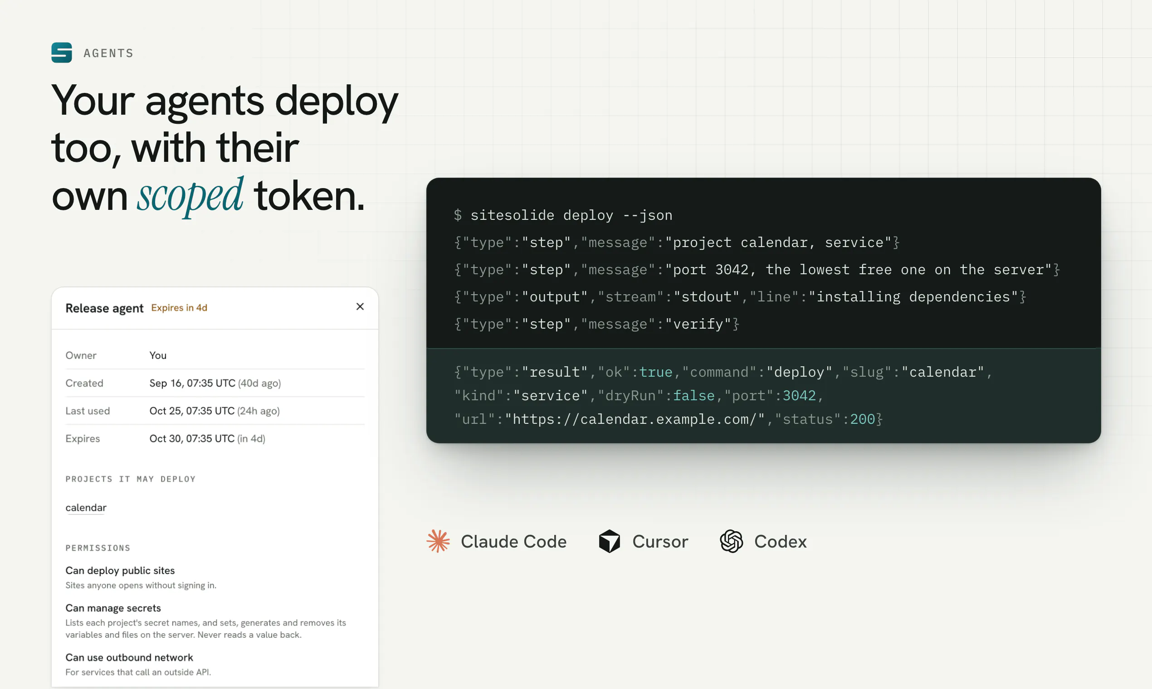Click the 'PROJECTS IT MAY DEPLOY' heading

[131, 479]
